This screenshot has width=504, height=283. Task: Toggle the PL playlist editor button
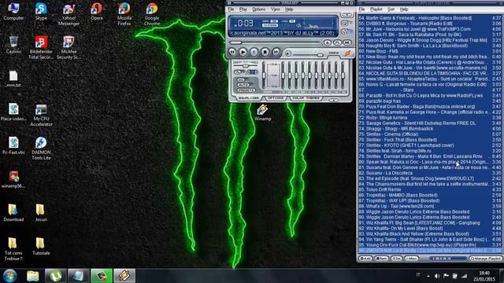click(x=337, y=42)
